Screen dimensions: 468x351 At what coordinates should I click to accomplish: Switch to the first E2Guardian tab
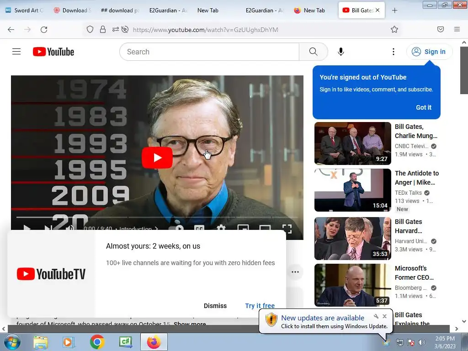(x=168, y=10)
